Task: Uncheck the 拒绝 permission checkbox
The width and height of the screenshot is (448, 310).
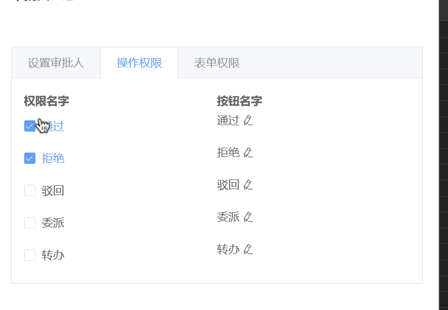Action: coord(30,158)
